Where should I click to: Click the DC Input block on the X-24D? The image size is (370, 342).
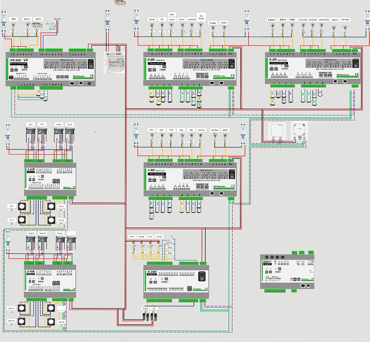(202, 276)
